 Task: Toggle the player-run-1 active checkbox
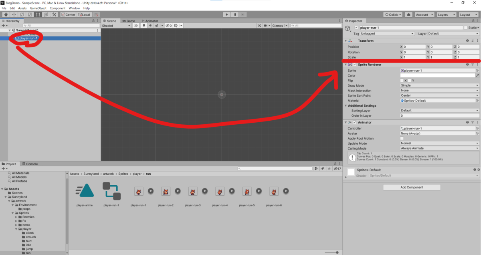(x=356, y=28)
